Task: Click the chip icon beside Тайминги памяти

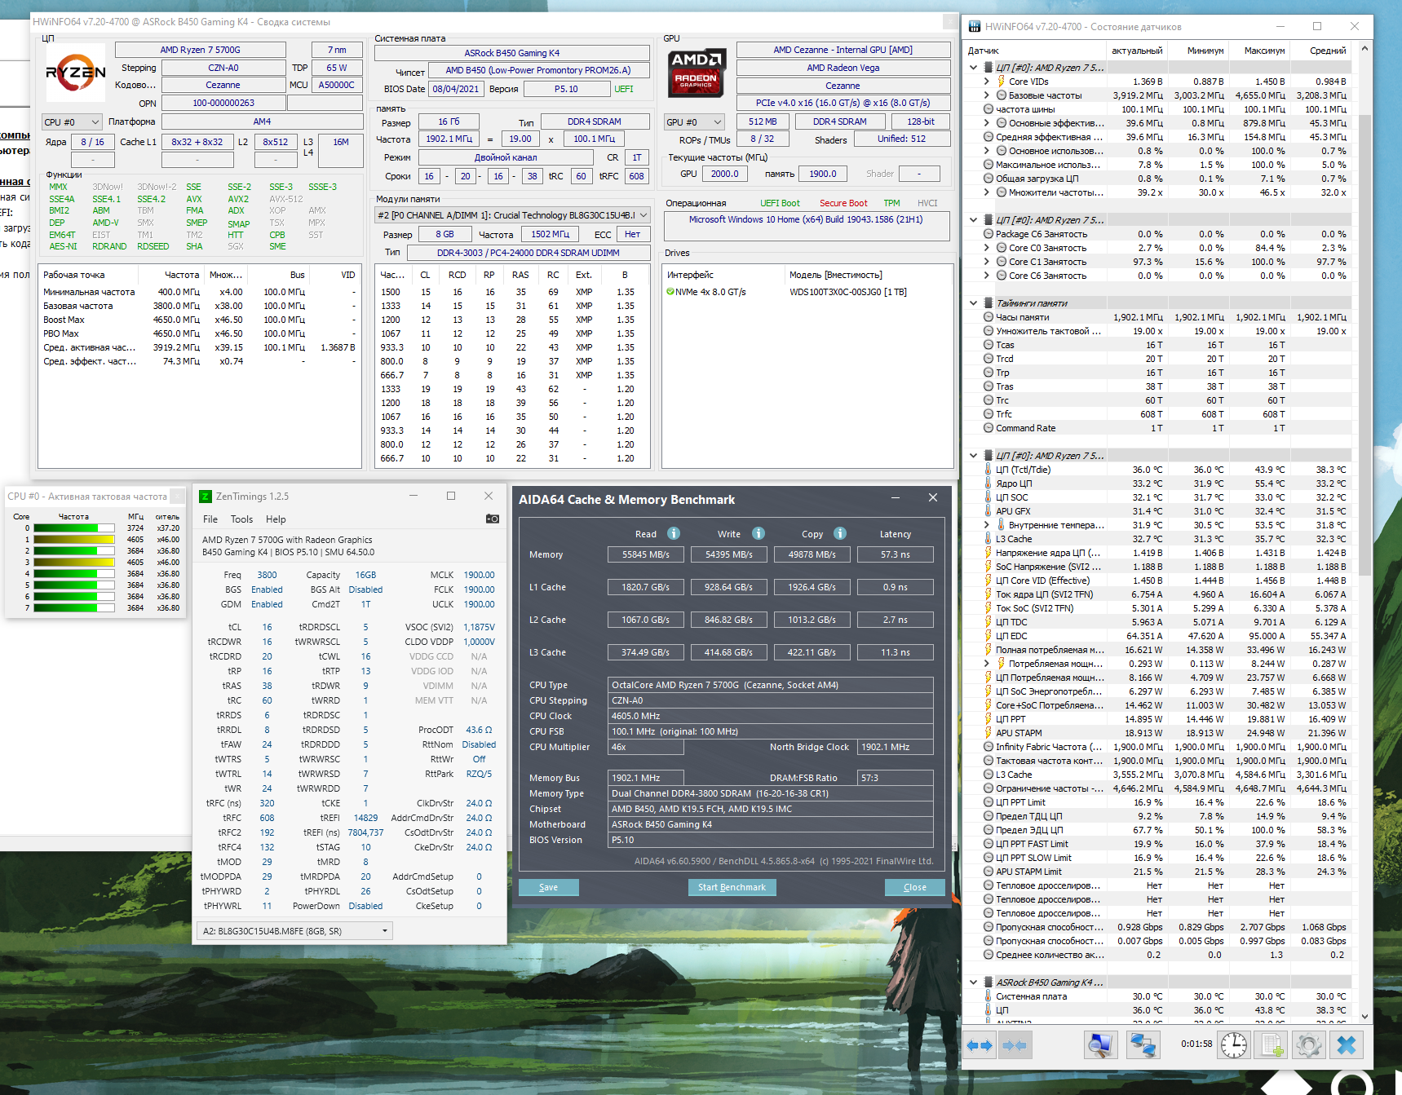Action: [x=988, y=303]
